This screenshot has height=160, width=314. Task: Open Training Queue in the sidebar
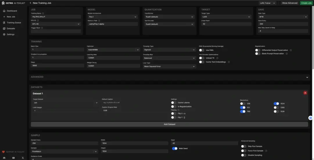pyautogui.click(x=14, y=23)
